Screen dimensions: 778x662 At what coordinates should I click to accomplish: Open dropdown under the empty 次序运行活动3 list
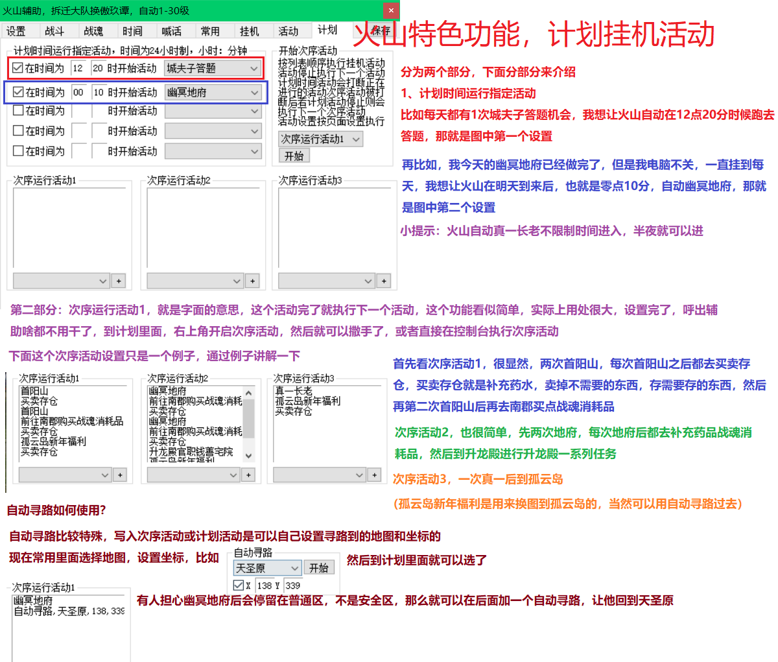coord(327,281)
